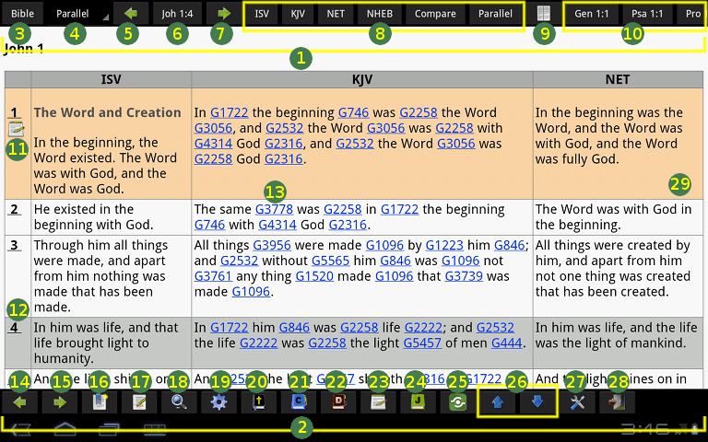The height and width of the screenshot is (442, 708).
Task: Tap the Android back navigation button
Action: (x=19, y=429)
